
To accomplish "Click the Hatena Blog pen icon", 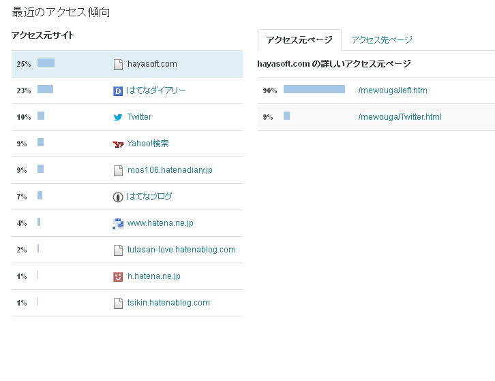I will pos(118,197).
